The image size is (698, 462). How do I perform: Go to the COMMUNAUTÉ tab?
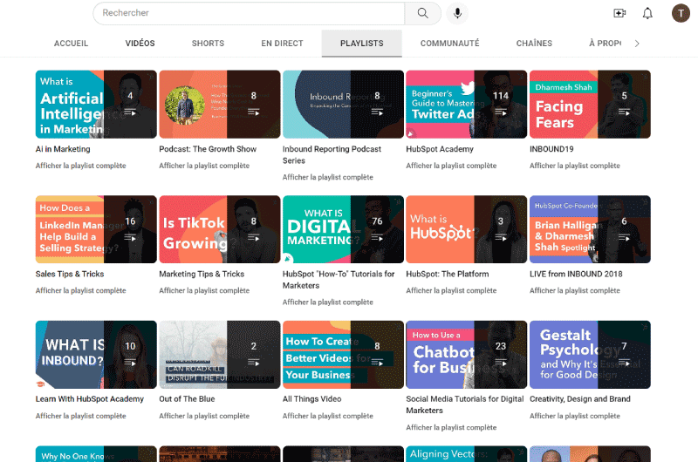[449, 44]
